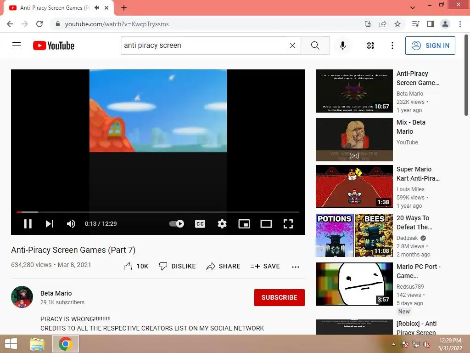Image resolution: width=470 pixels, height=353 pixels.
Task: Pause the video playback
Action: tap(28, 224)
